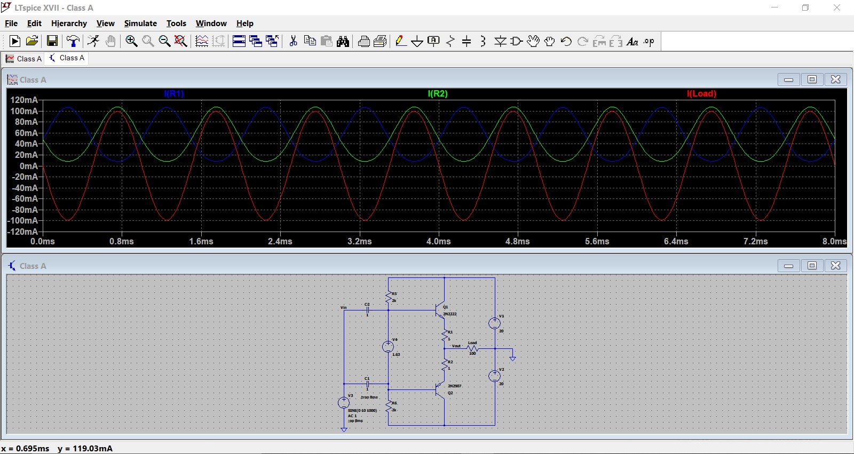Zoom out with the minus magnifier icon
854x454 pixels.
pyautogui.click(x=164, y=41)
